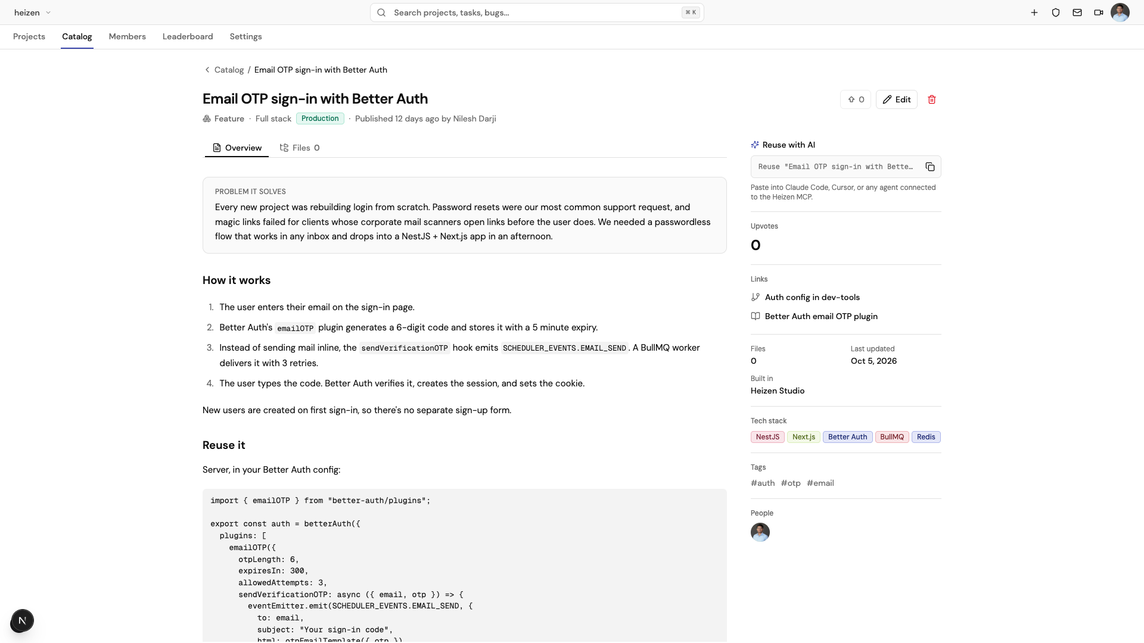Go to the Members tab
Image resolution: width=1144 pixels, height=643 pixels.
(128, 36)
